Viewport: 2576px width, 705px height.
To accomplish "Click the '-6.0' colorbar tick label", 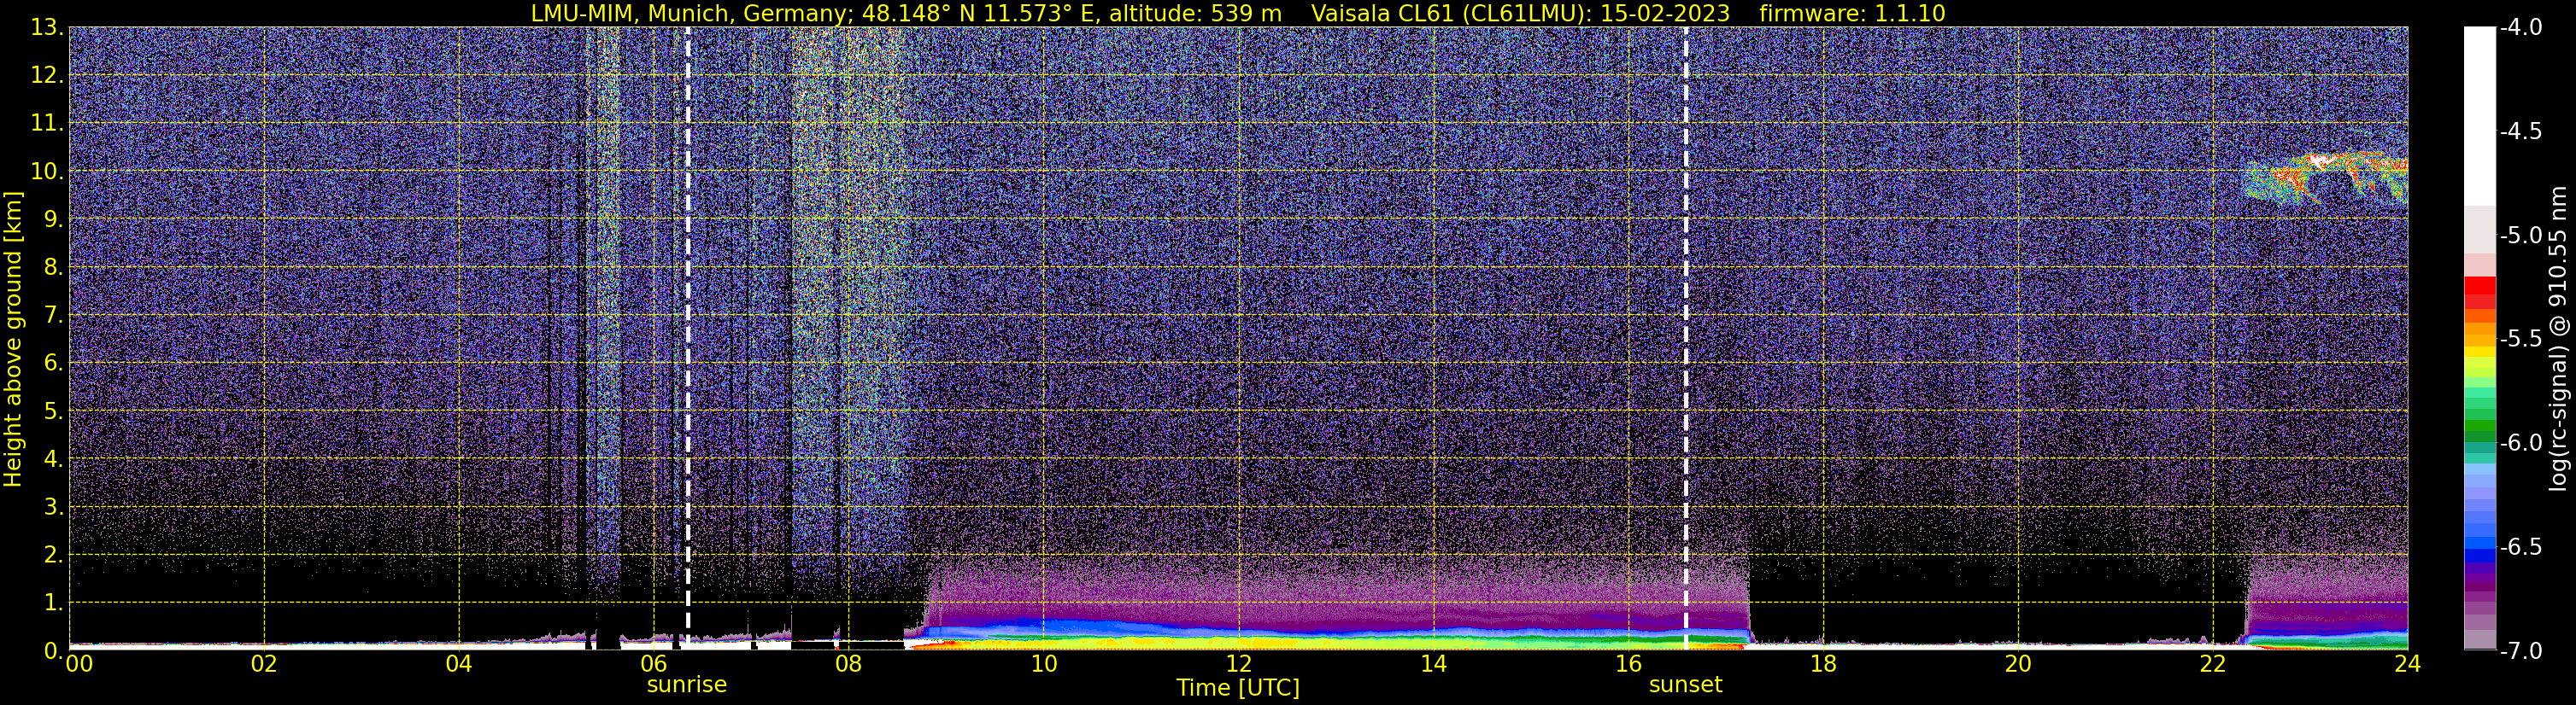I will (2521, 443).
